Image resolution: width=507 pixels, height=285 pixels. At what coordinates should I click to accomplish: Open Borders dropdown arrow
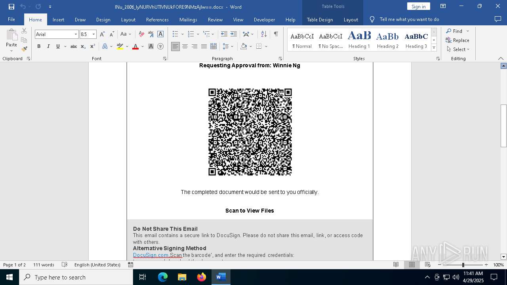pyautogui.click(x=266, y=46)
